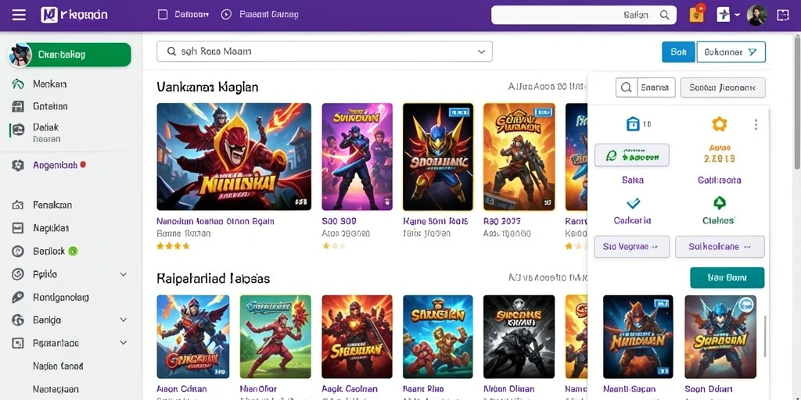Open dropdown arrow next to sparkle icon
Viewport: 801px width, 400px height.
[x=737, y=16]
